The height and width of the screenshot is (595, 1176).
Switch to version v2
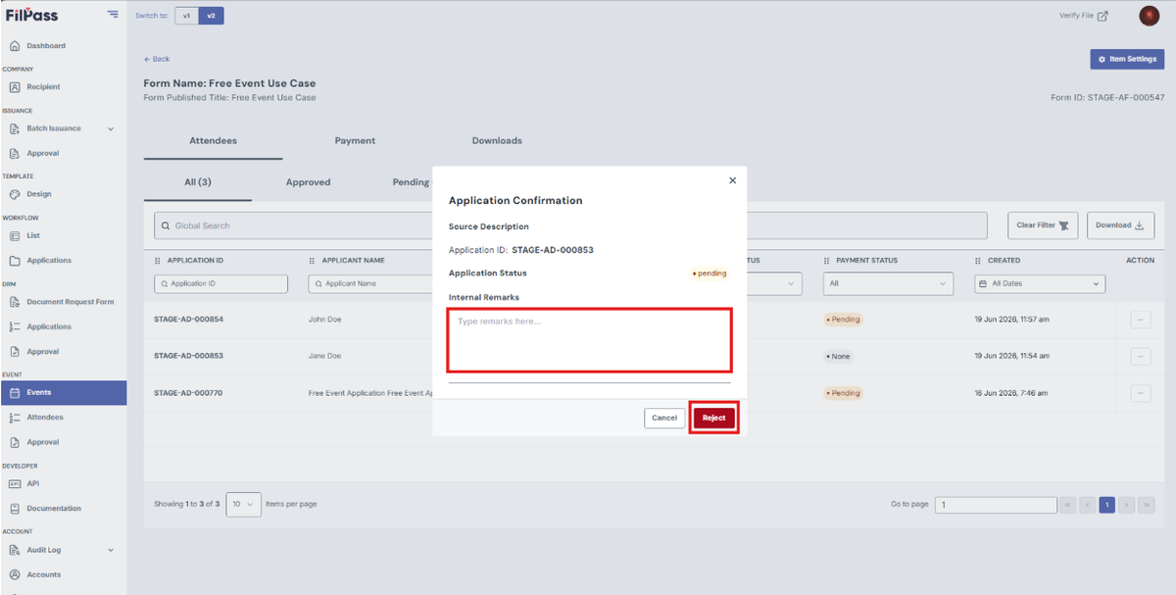211,16
